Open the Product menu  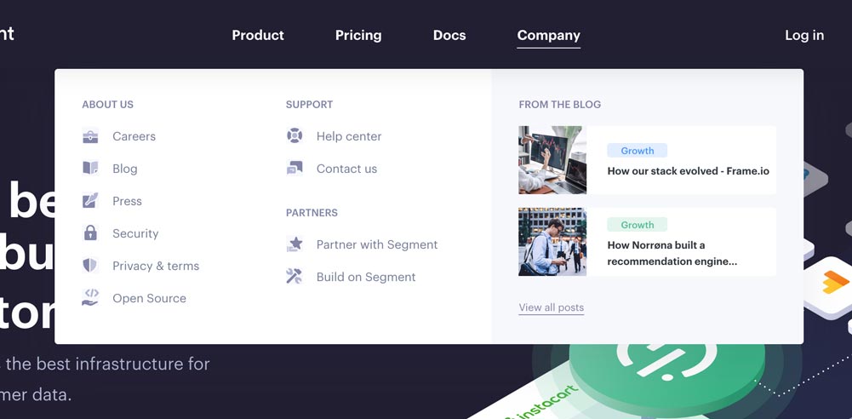[258, 35]
